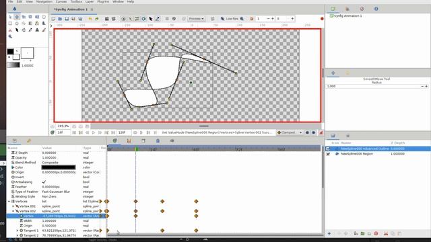Image resolution: width=431 pixels, height=242 pixels.
Task: Click the Save file toolbar icon
Action: (67, 19)
